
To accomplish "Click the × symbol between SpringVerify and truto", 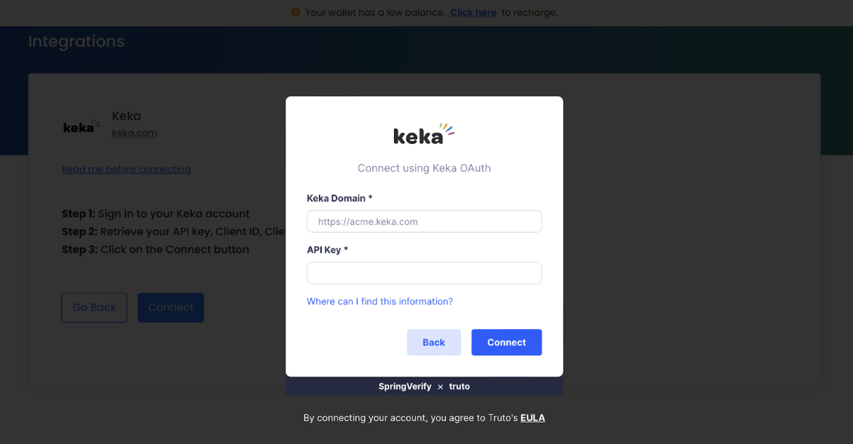I will point(440,387).
